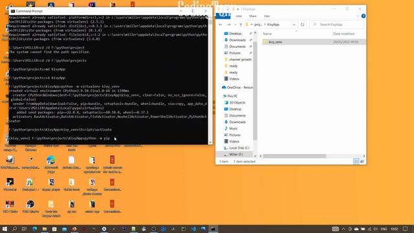Show hidden system tray icons
Viewport: 414px width, 233px height.
[x=343, y=229]
